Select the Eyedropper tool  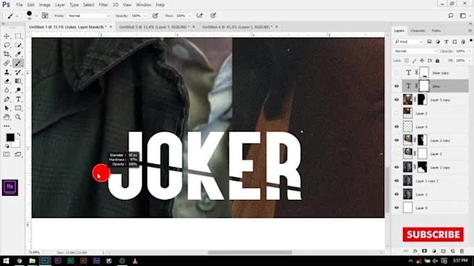(18, 54)
